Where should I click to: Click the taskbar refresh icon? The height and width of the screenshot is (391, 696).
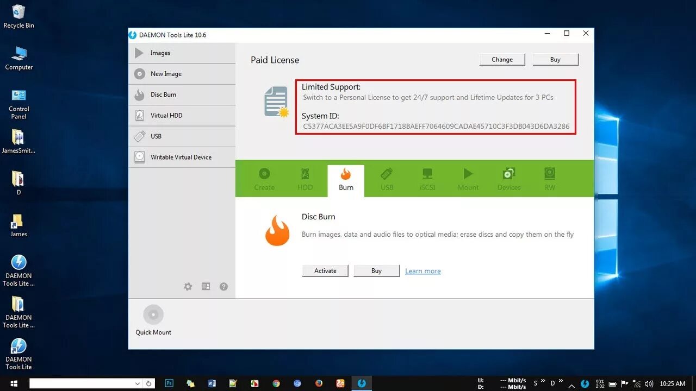(148, 383)
